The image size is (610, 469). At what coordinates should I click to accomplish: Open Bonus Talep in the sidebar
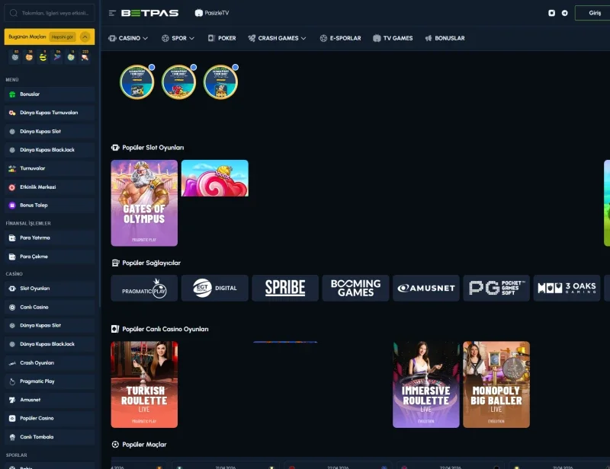[x=50, y=205]
